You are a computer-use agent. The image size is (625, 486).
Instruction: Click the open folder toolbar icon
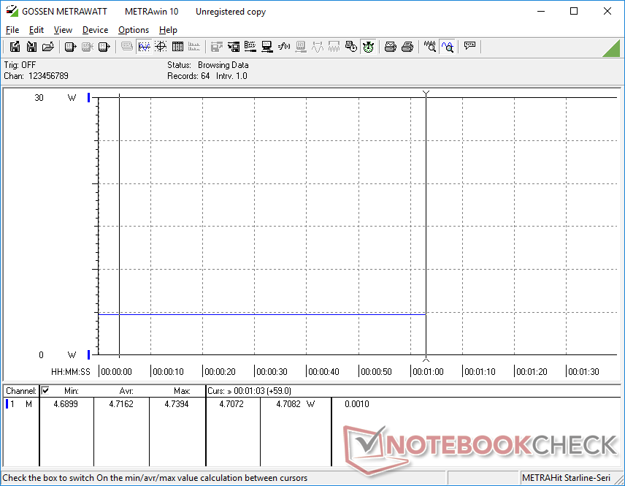pyautogui.click(x=48, y=47)
